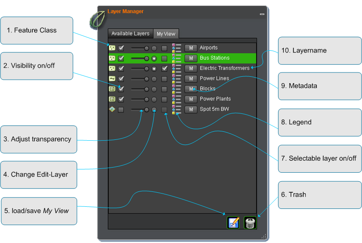Viewport: 362px width, 243px height.
Task: Open the load/save My View icon
Action: (233, 222)
